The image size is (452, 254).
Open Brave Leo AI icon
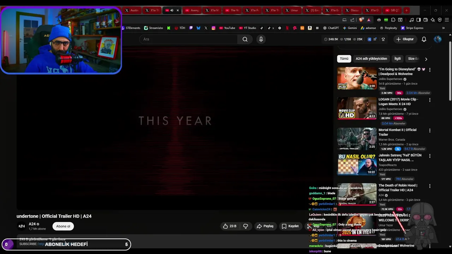point(432,20)
